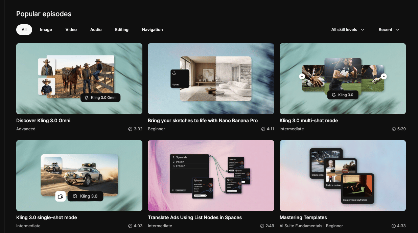The width and height of the screenshot is (418, 233).
Task: Click left plus icon on rugby thumbnail
Action: (x=302, y=76)
